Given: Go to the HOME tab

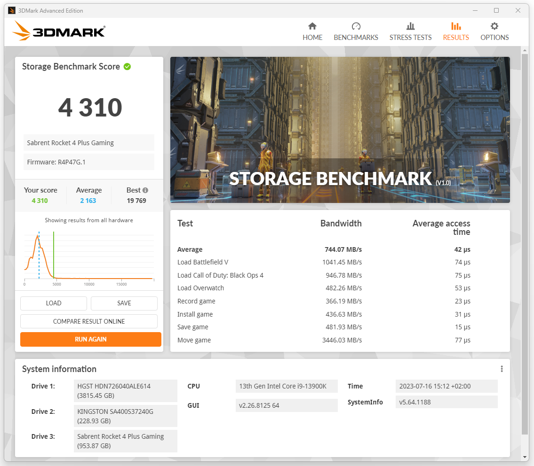Looking at the screenshot, I should point(312,31).
